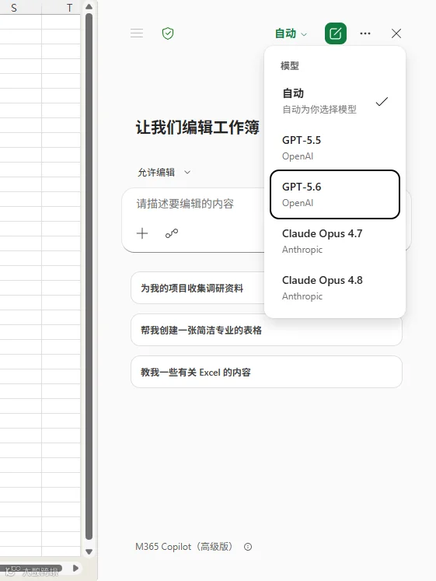The height and width of the screenshot is (581, 436).
Task: Click the plus icon to add content
Action: (142, 233)
